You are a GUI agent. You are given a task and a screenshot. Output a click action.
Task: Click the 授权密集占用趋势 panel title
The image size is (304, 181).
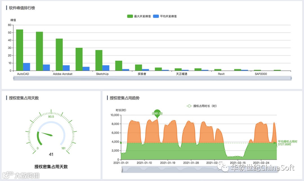pyautogui.click(x=125, y=98)
